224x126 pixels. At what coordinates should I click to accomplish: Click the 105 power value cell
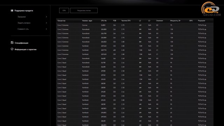coord(171,58)
